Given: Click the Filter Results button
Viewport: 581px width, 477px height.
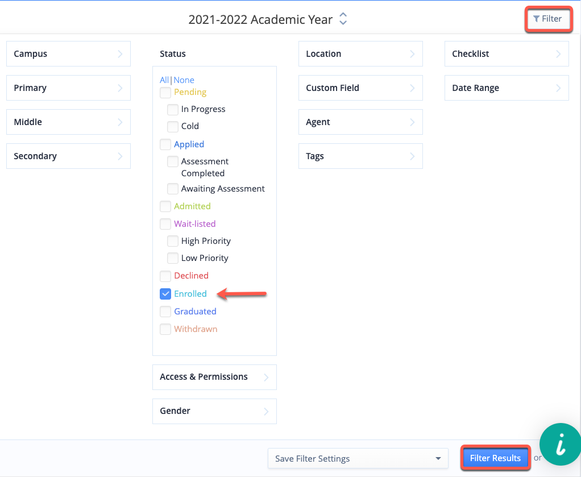Looking at the screenshot, I should coord(495,458).
